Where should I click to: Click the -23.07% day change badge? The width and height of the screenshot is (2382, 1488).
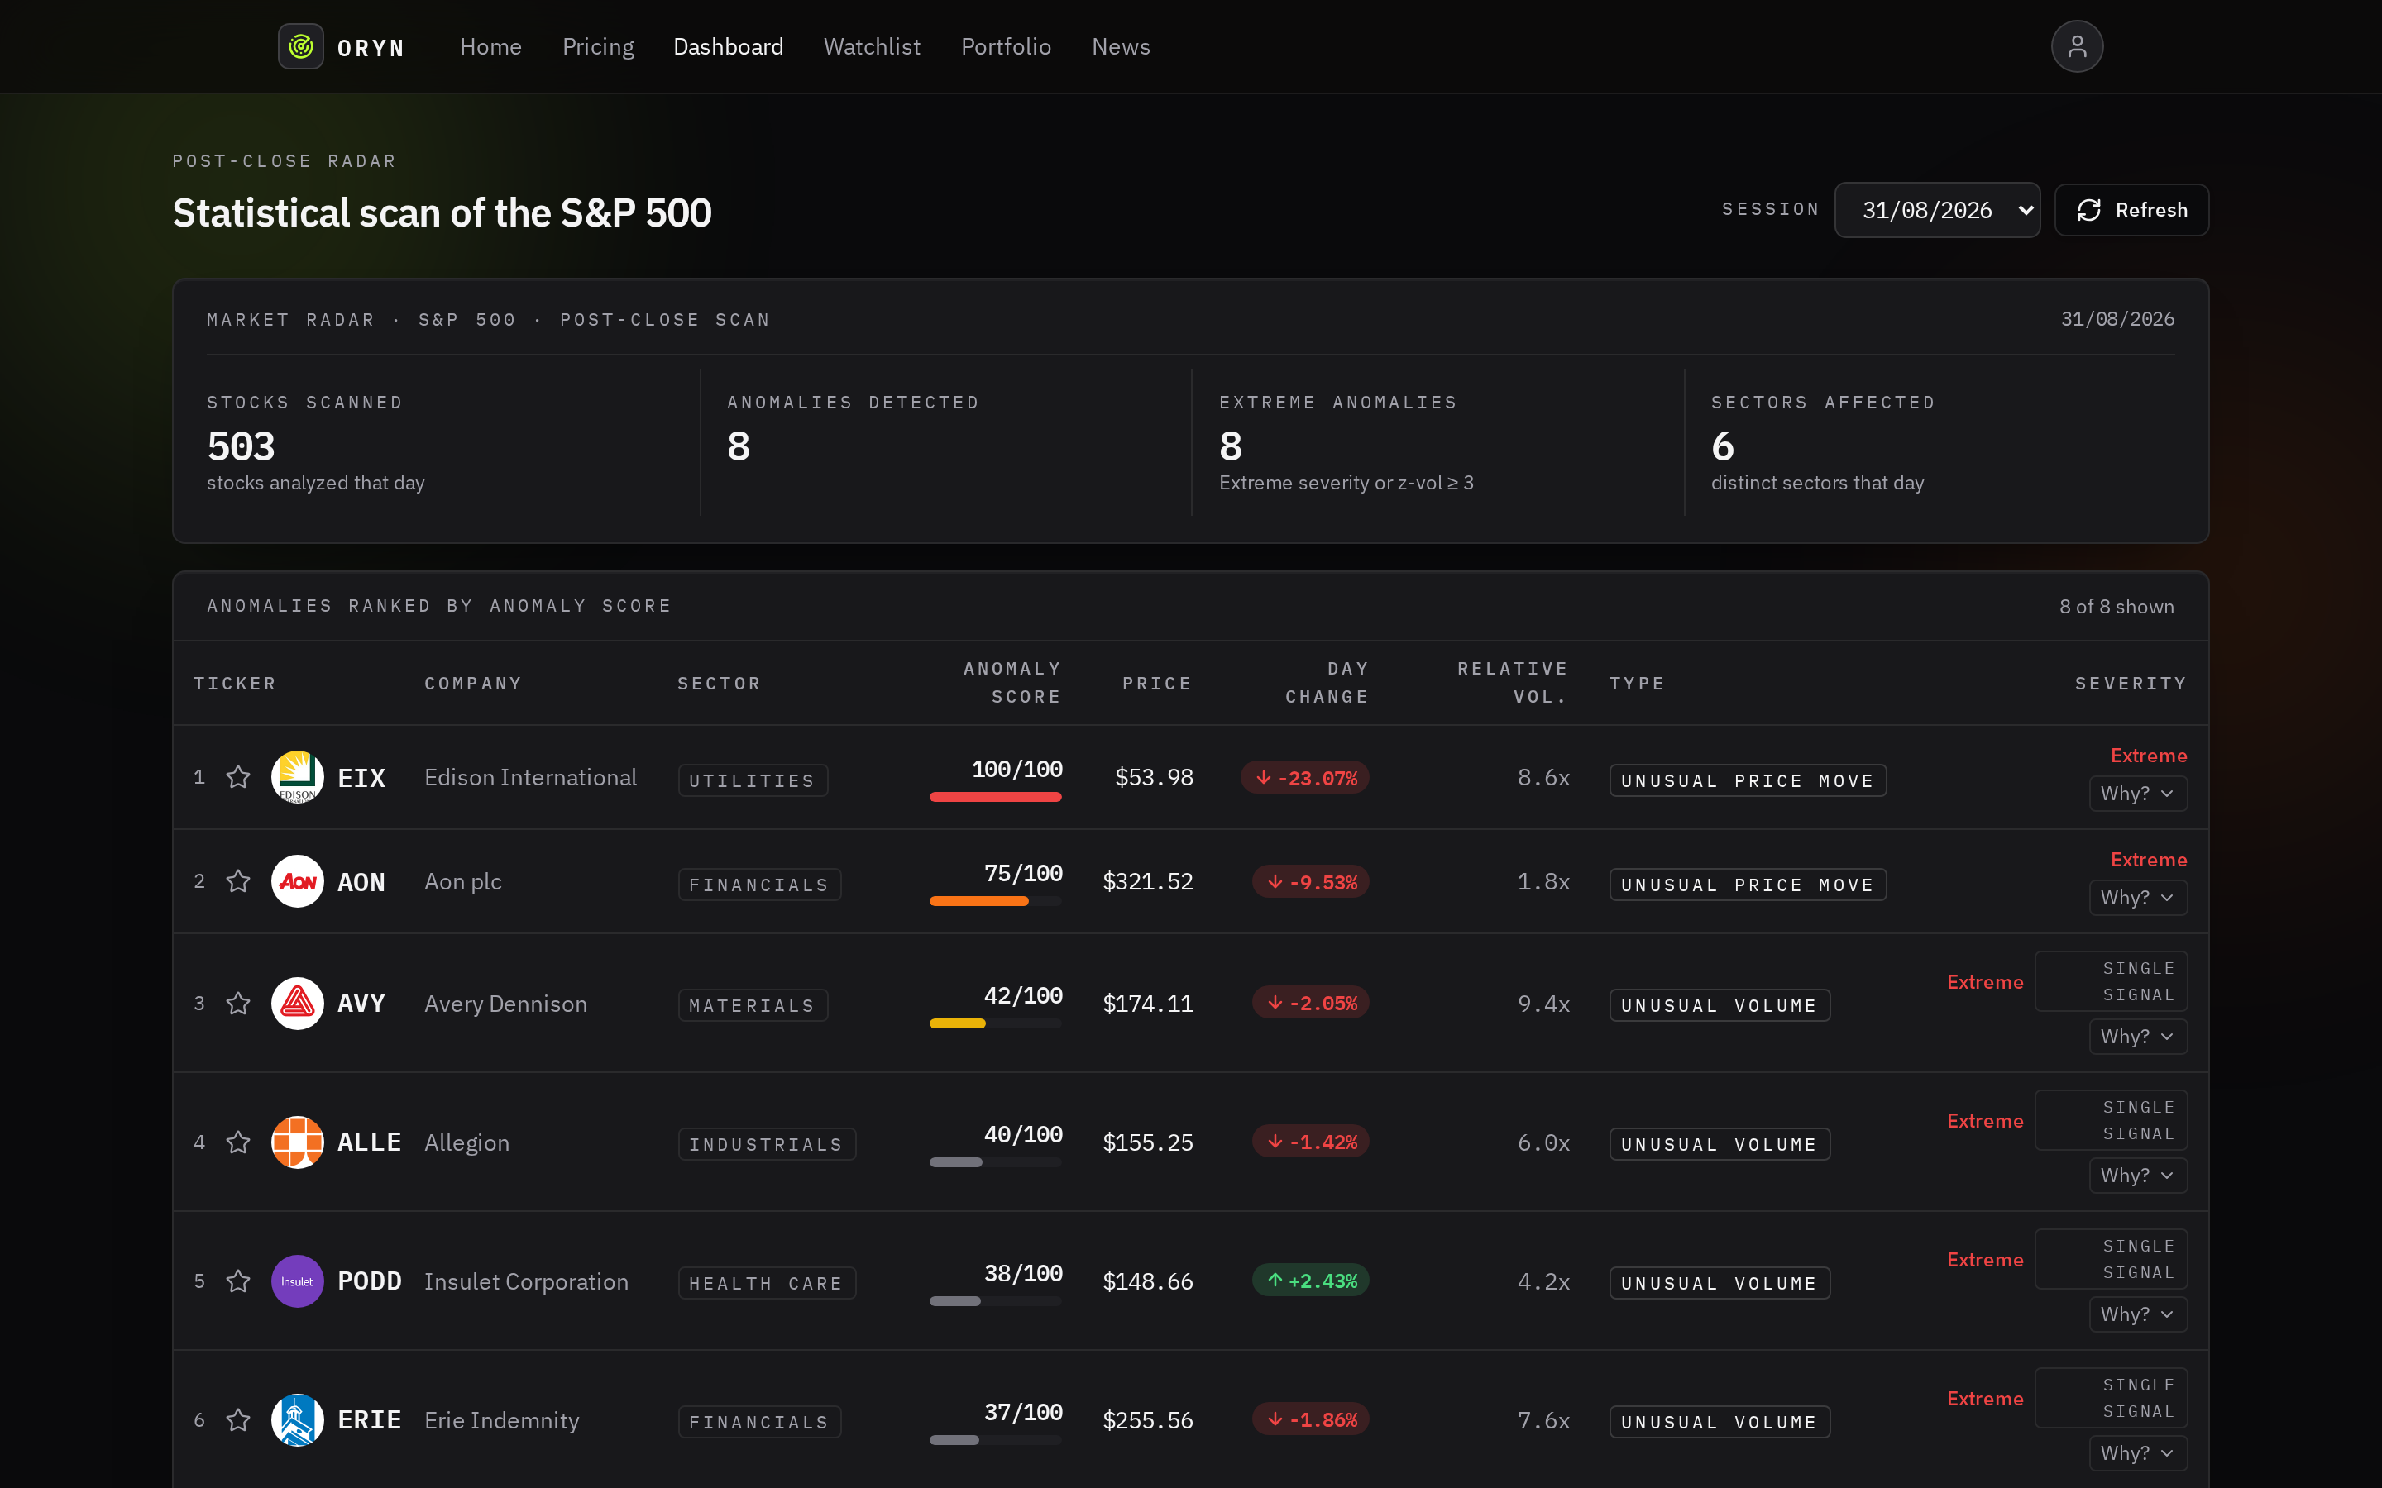pyautogui.click(x=1305, y=777)
